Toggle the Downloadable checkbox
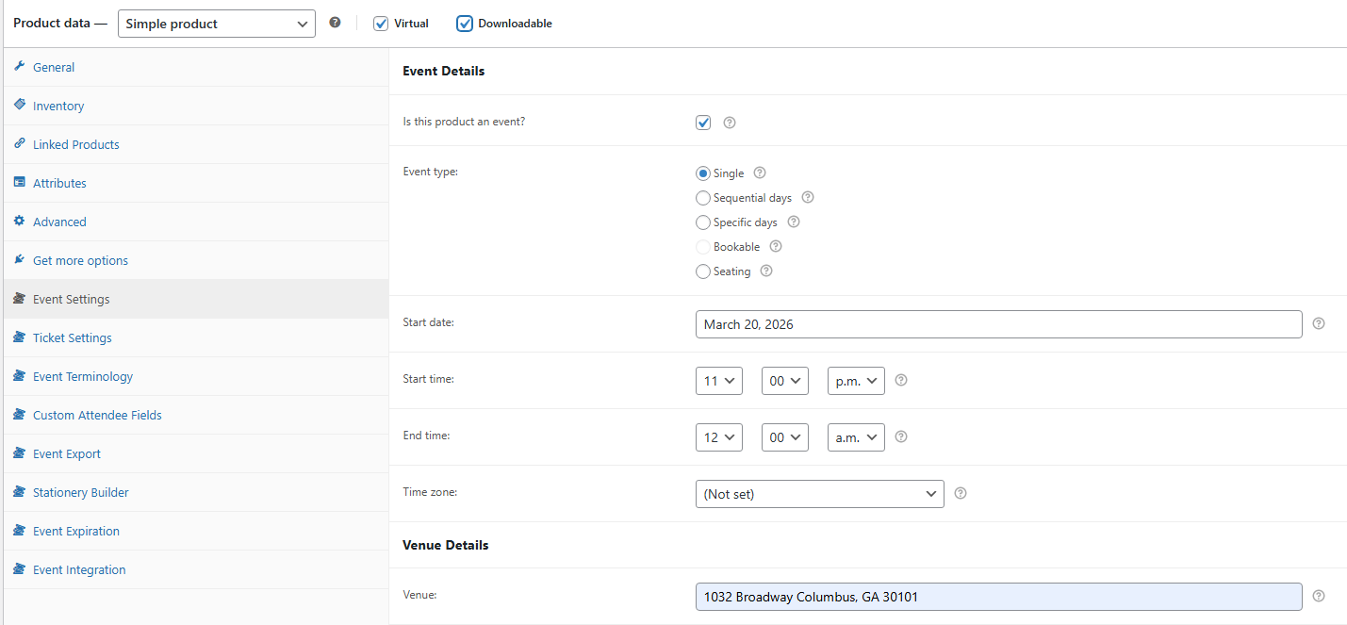The image size is (1347, 625). click(465, 24)
